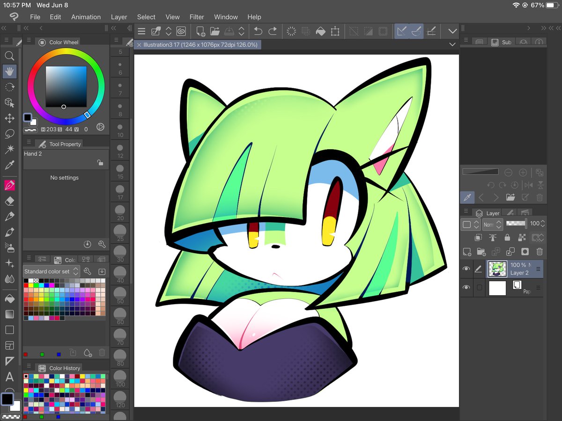
Task: Redo the last action
Action: click(x=273, y=31)
